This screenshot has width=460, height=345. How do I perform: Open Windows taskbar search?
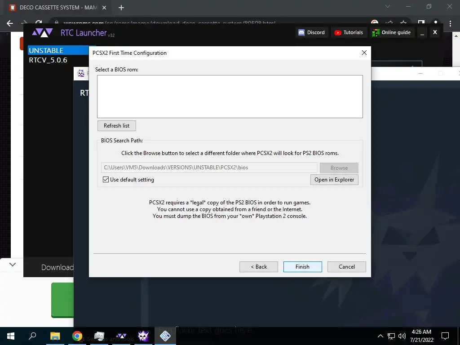point(32,336)
